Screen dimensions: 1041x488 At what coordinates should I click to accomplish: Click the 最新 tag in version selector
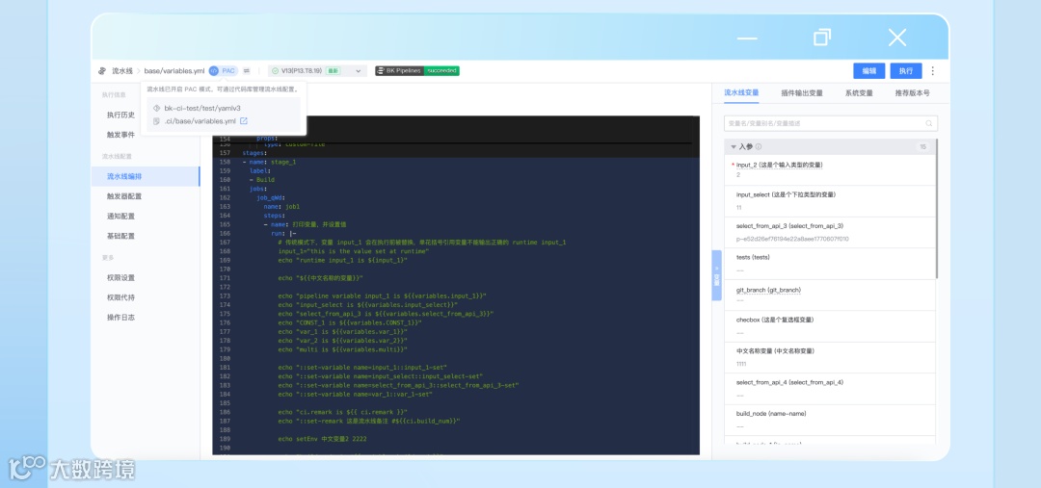tap(333, 71)
